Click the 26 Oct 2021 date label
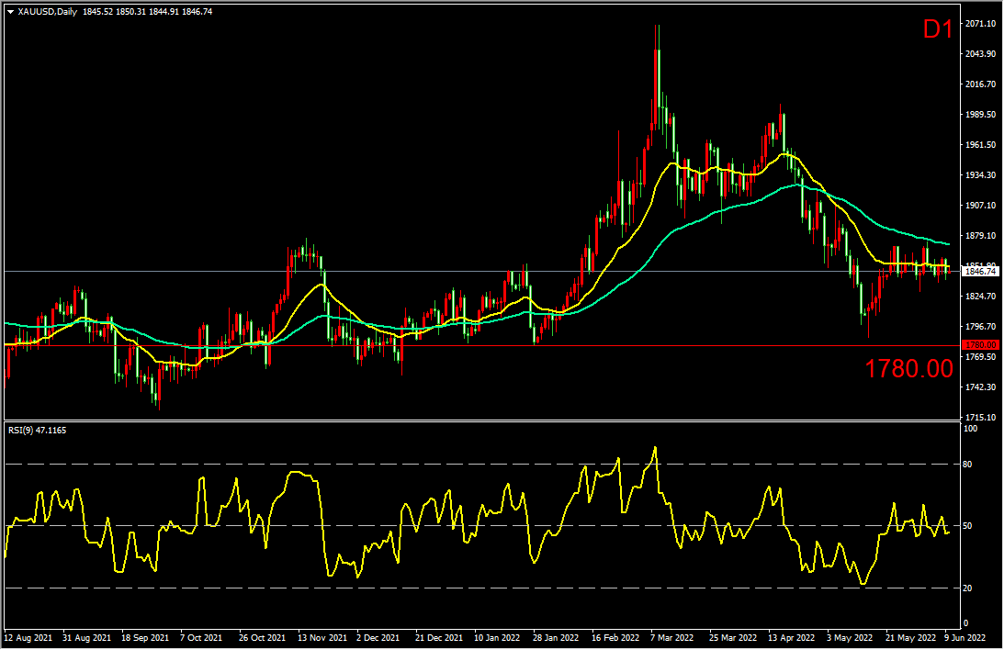This screenshot has width=1004, height=650. point(262,638)
